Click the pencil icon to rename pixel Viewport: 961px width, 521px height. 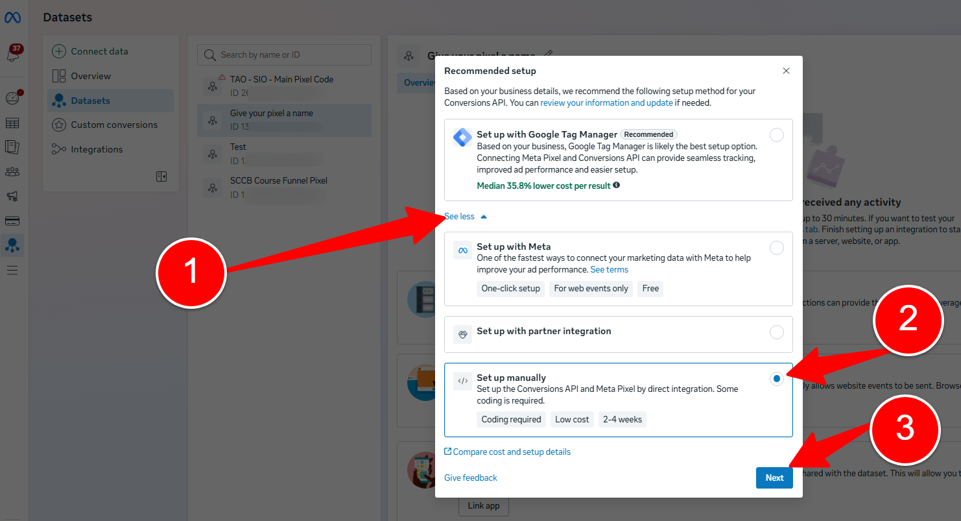tap(549, 54)
